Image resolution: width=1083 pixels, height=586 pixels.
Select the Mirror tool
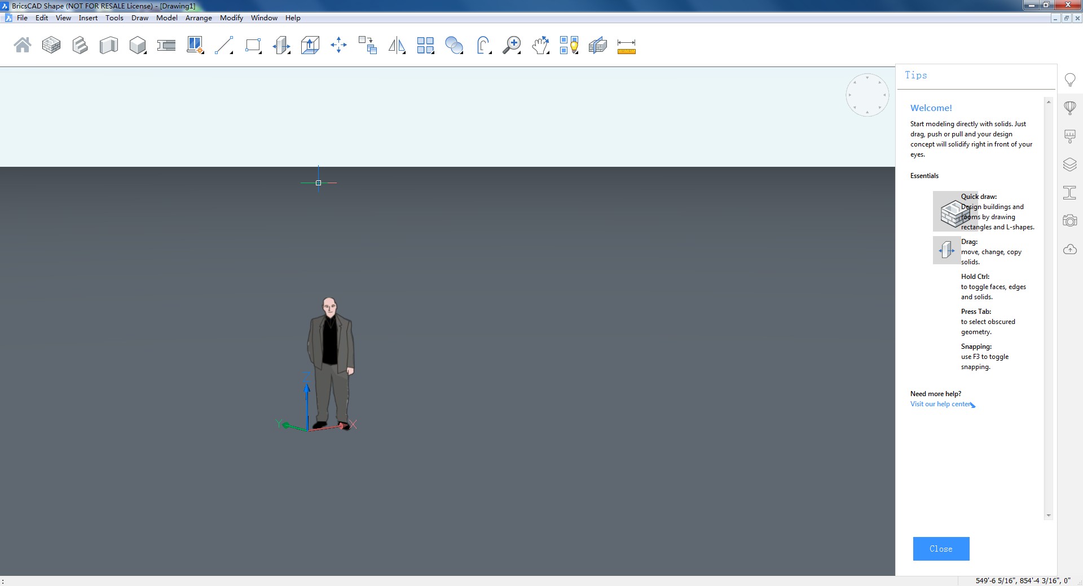tap(397, 45)
